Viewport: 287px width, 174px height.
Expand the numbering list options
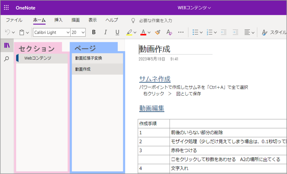(215, 32)
